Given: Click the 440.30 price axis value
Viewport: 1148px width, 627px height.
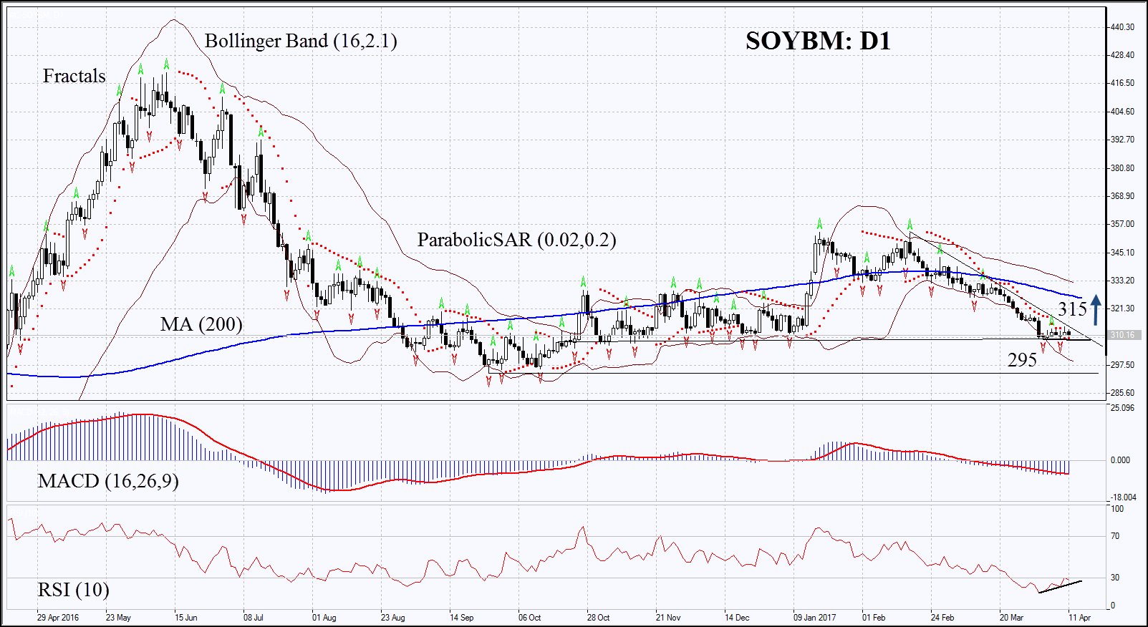Looking at the screenshot, I should click(1122, 27).
